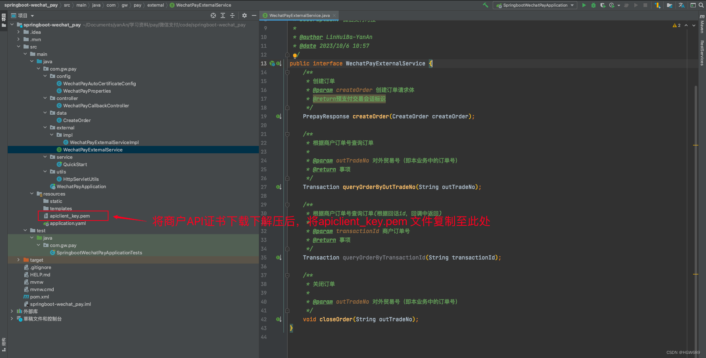
Task: Close the WechatPayExternalService.java tab
Action: tap(334, 15)
